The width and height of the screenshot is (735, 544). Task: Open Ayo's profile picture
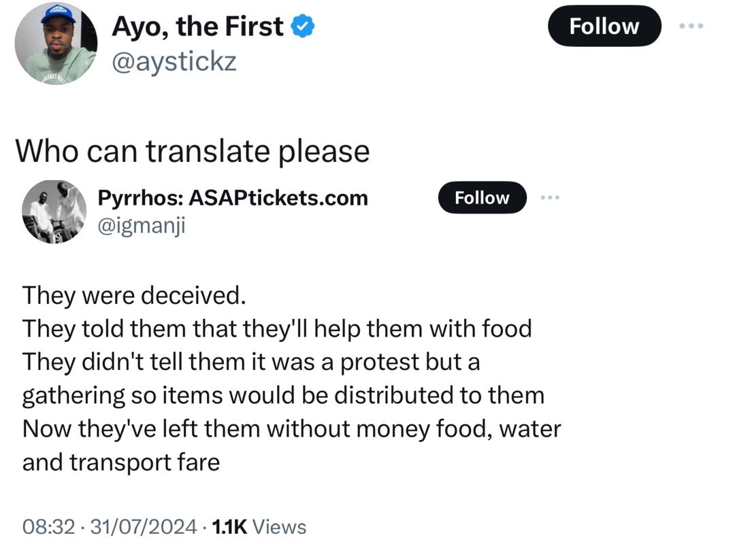pos(56,43)
